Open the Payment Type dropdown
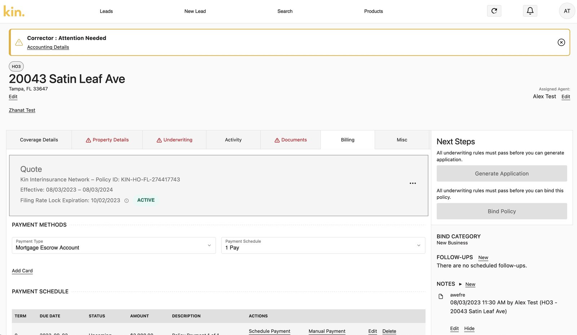The width and height of the screenshot is (577, 335). pyautogui.click(x=114, y=245)
